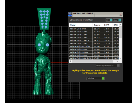Viewport: 137px width, 103px height.
Task: Click the 13.64 grams value
Action: click(x=97, y=35)
